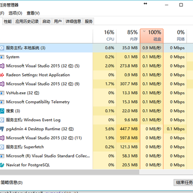Screen dimensions: 193x193
Task: Click 简略信息(D) to collapse details
Action: (11, 183)
